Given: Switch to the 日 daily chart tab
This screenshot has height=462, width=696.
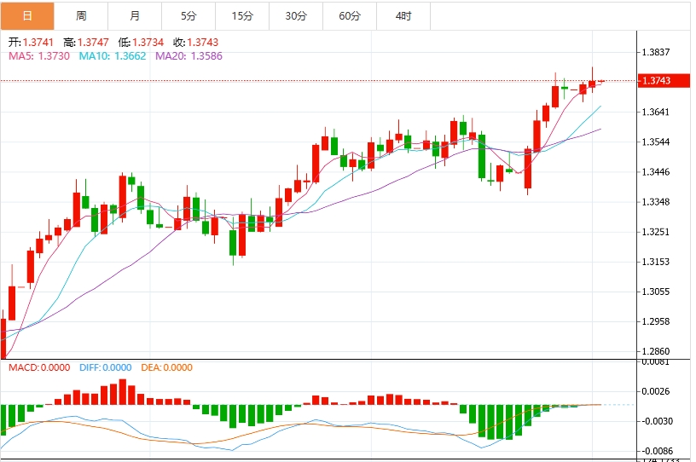Looking at the screenshot, I should tap(27, 15).
